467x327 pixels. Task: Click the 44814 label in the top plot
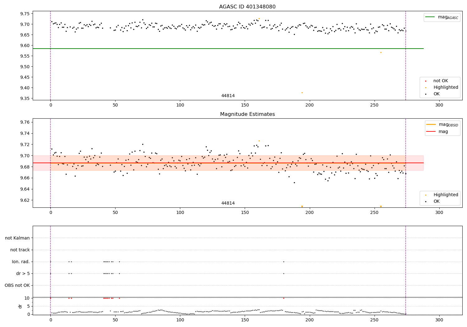click(x=228, y=96)
